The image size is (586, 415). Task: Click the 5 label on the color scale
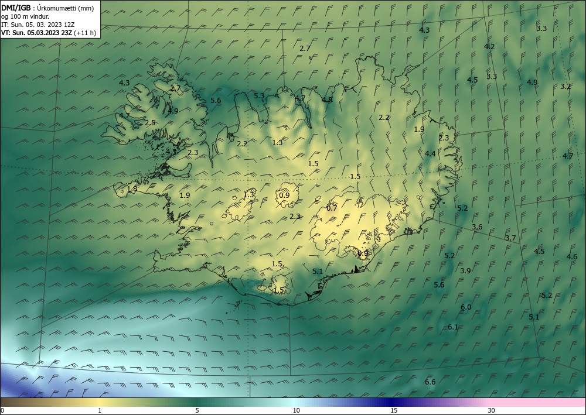197,410
